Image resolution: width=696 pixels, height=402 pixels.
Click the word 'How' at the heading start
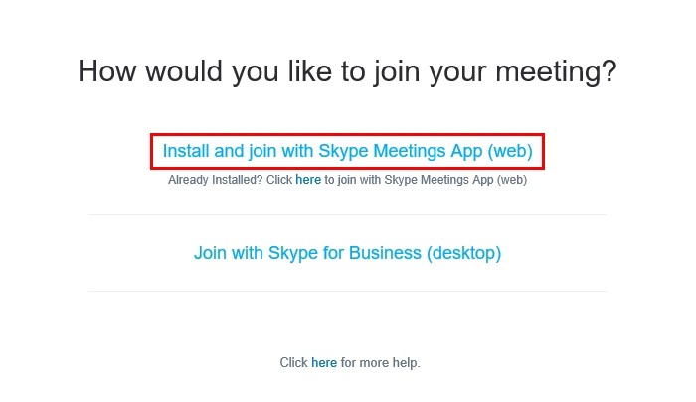pyautogui.click(x=106, y=71)
